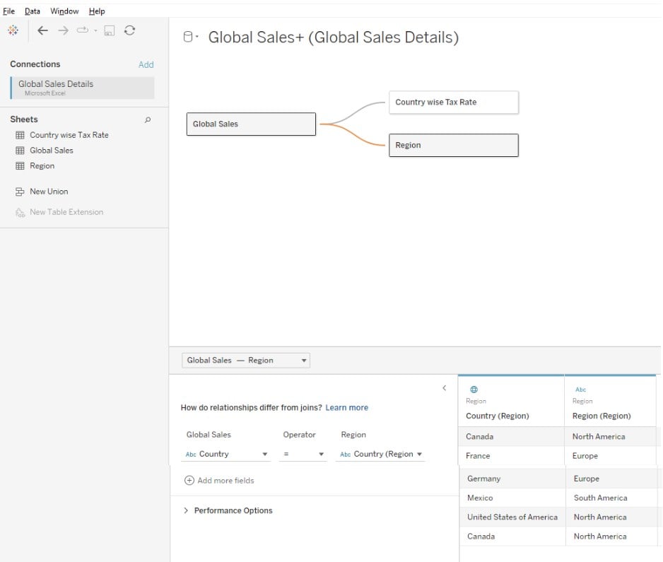Click the globe geographic type icon for Country (Region)
Image resolution: width=663 pixels, height=562 pixels.
474,390
